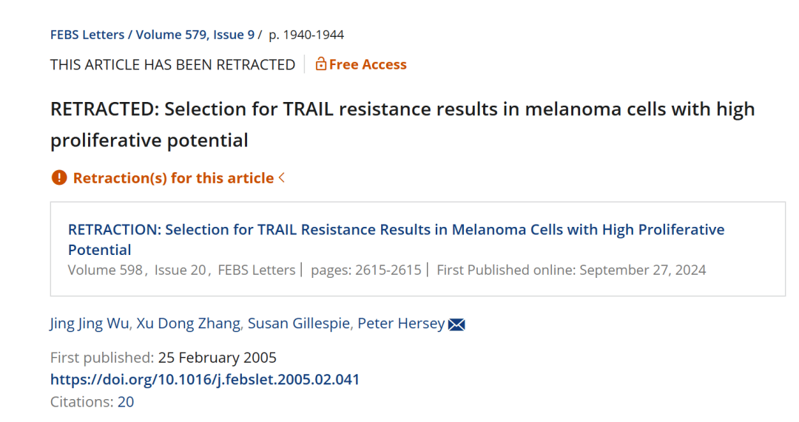Click the envelope icon beside Peter Hersey
The width and height of the screenshot is (799, 422).
(456, 324)
